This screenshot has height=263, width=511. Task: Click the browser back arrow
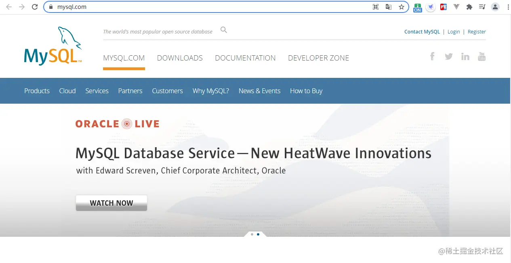coord(9,7)
